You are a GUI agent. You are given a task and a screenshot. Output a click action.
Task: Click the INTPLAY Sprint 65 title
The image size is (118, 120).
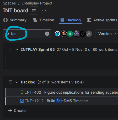[x=38, y=49]
